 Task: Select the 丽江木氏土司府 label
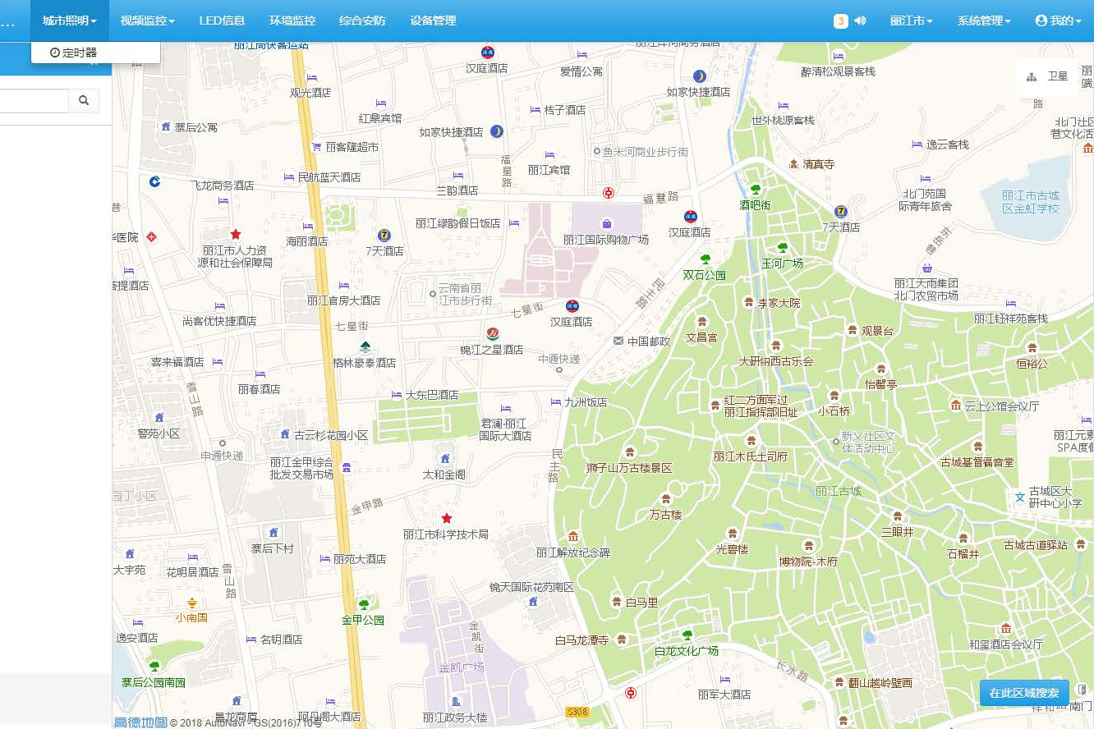(x=751, y=456)
